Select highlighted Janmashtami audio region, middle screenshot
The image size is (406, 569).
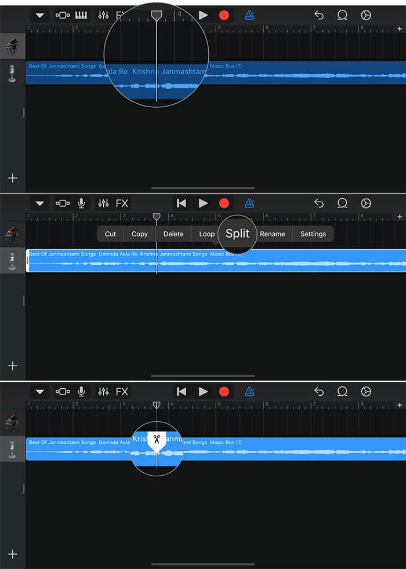click(x=216, y=261)
